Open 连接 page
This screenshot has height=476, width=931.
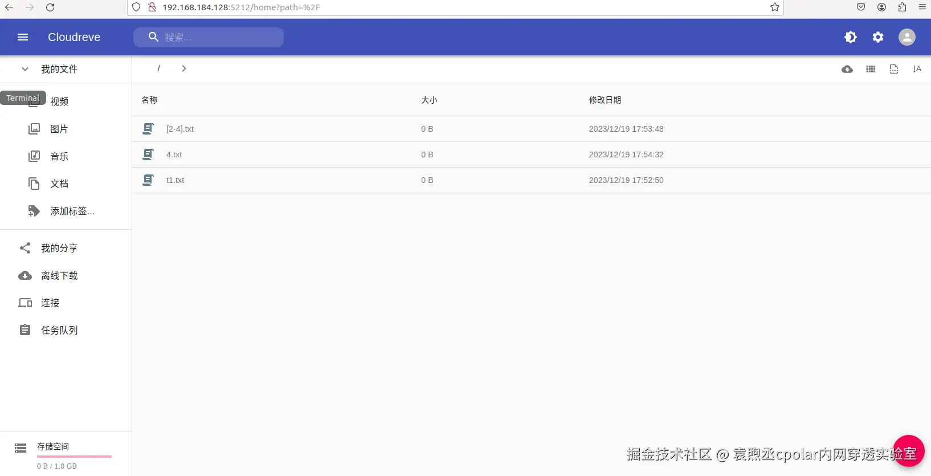tap(50, 303)
